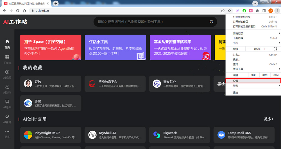
Task: Click 剪切 in the edit row
Action: coord(254,75)
